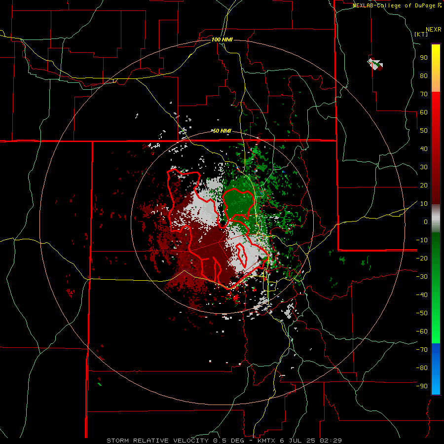Click the "-70" scale value
Image resolution: width=444 pixels, height=444 pixels.
point(422,349)
